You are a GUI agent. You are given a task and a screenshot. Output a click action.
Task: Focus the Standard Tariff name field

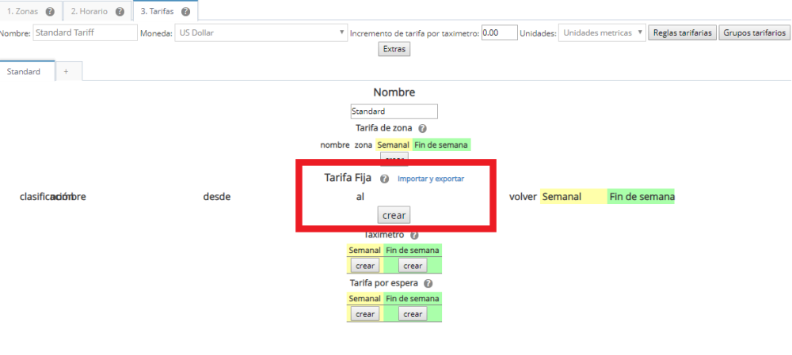pos(86,32)
